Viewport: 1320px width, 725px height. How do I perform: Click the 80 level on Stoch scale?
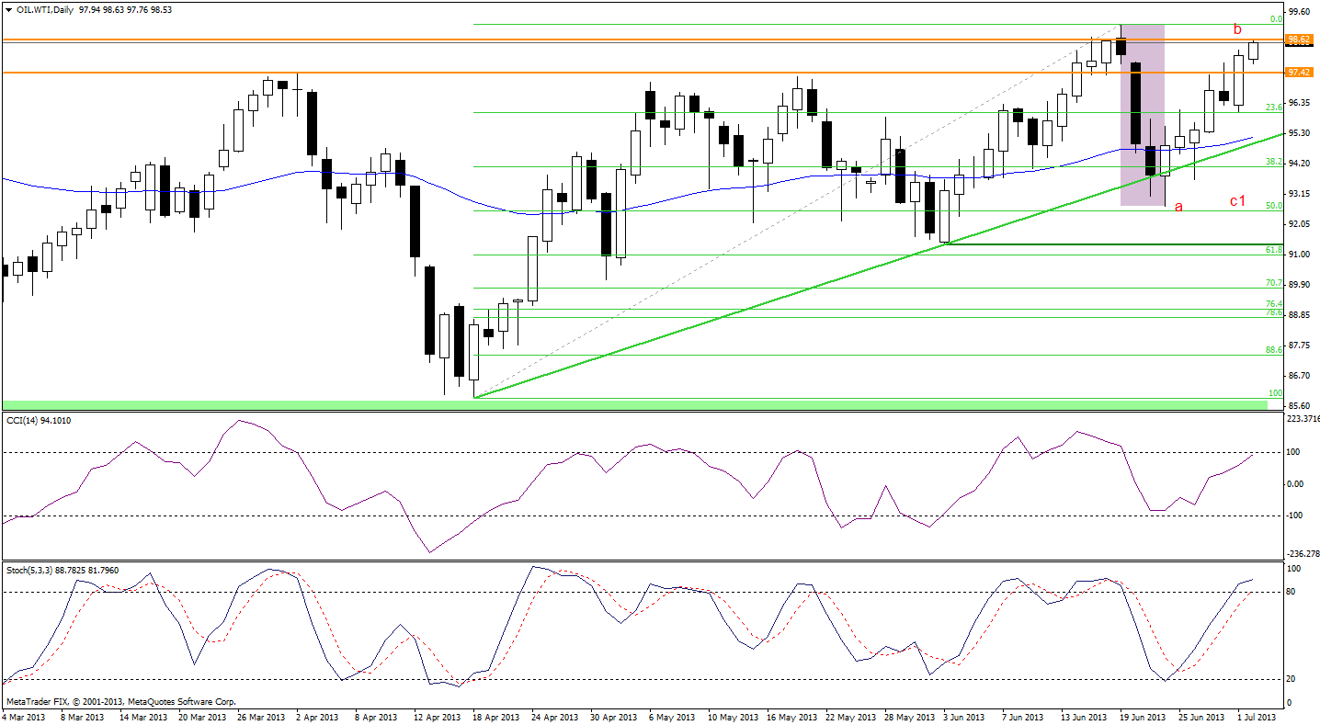pyautogui.click(x=1292, y=592)
